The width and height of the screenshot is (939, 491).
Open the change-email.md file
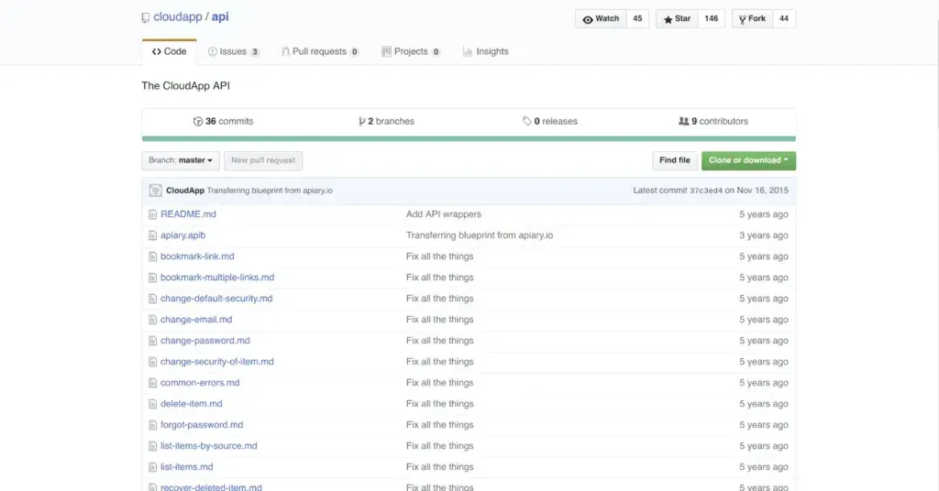click(196, 320)
